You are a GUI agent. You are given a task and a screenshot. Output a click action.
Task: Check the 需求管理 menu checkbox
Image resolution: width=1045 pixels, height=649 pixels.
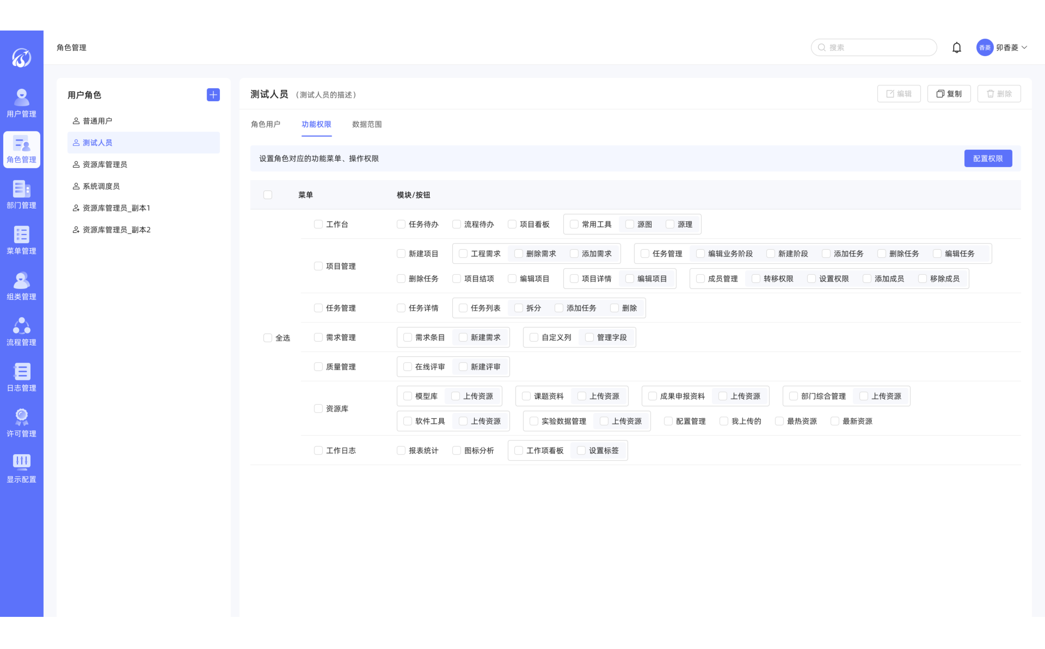(x=318, y=337)
